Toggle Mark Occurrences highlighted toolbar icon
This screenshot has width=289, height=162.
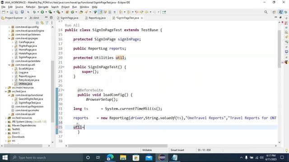tap(100, 12)
